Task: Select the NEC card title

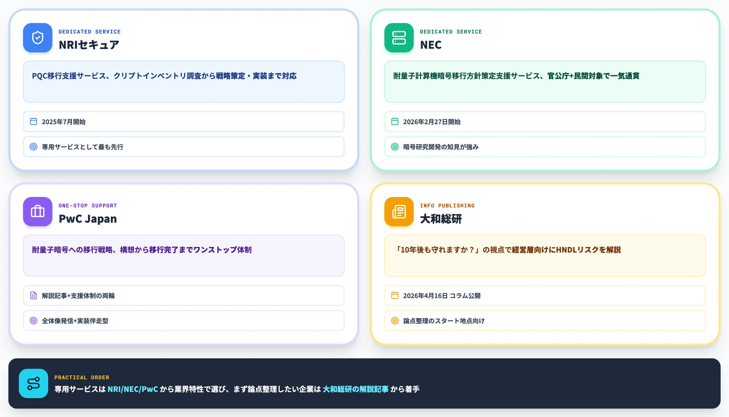Action: tap(431, 45)
